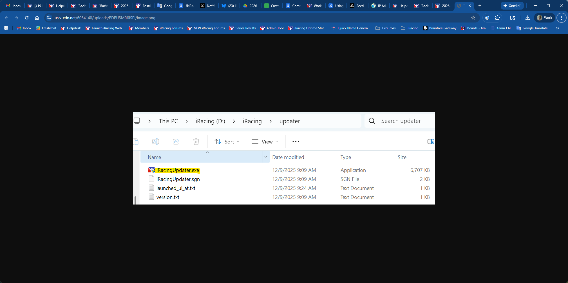Open Launch iRacing Web bookmark
Image resolution: width=568 pixels, height=283 pixels.
click(x=105, y=28)
